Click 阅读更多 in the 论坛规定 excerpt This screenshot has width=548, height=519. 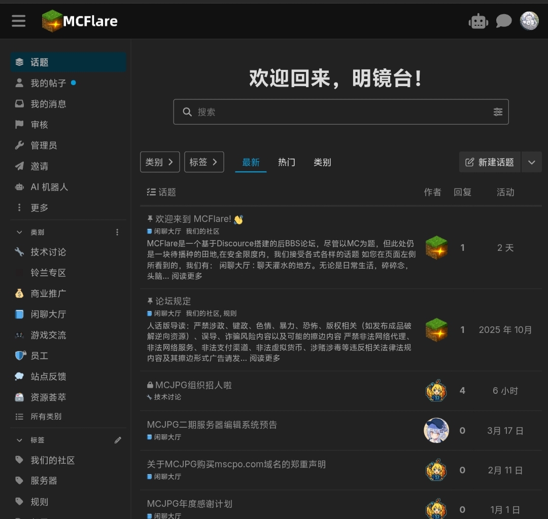(264, 358)
